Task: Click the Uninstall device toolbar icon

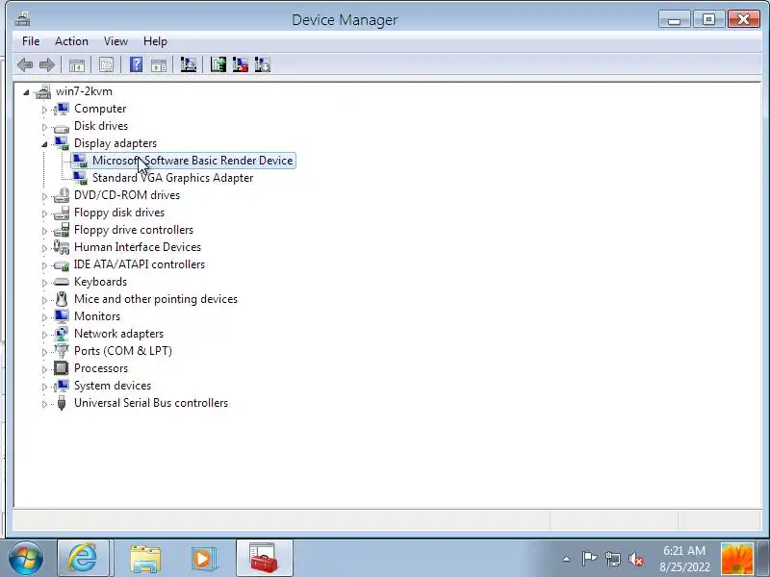Action: (x=240, y=64)
